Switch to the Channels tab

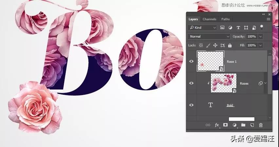pos(210,19)
